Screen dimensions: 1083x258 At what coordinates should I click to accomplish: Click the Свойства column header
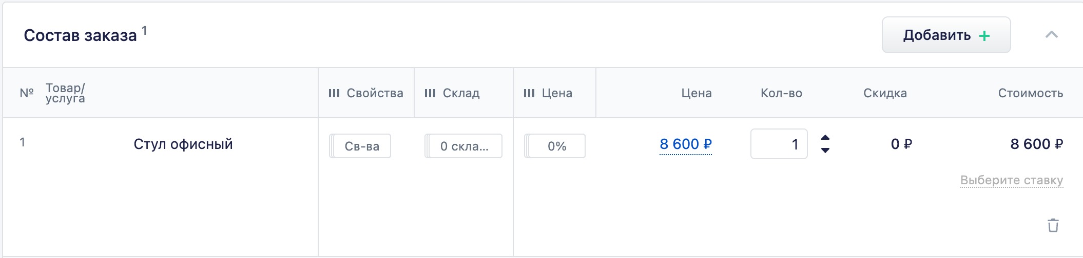[375, 93]
